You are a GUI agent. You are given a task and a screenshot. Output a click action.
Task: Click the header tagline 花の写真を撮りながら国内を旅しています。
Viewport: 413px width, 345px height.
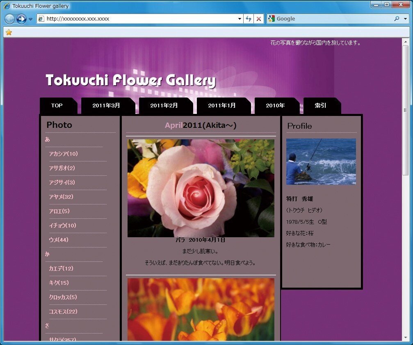315,43
